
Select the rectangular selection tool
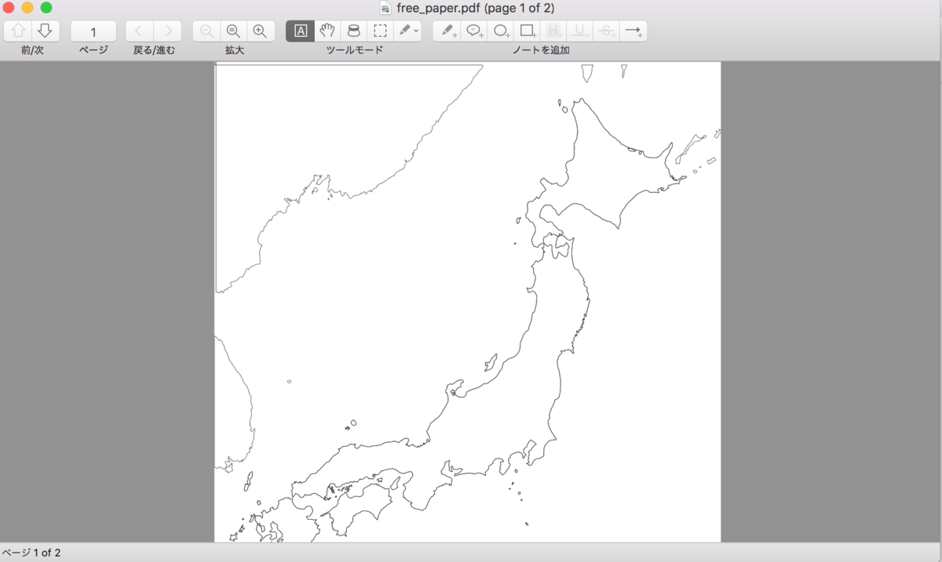click(380, 31)
